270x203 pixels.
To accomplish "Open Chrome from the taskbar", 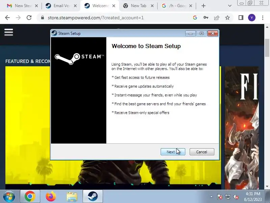I will [30, 197].
